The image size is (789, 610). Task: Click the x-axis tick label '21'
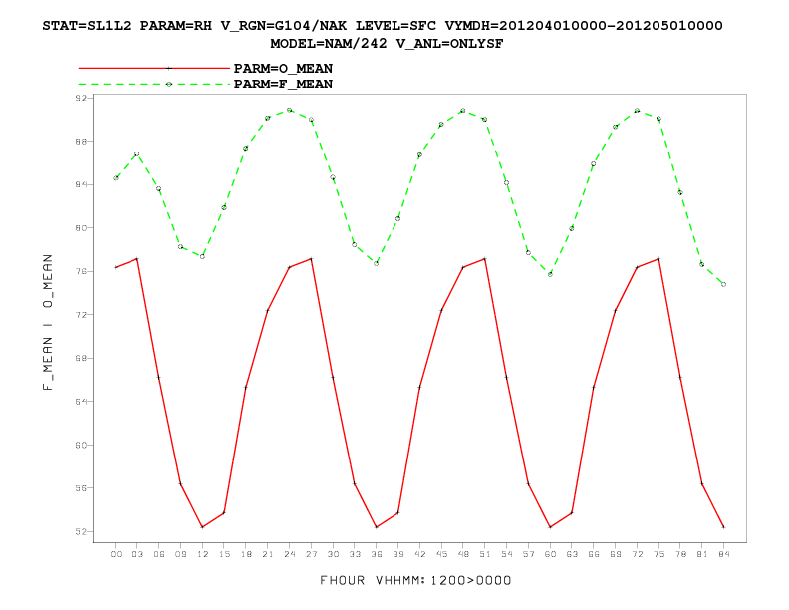(268, 554)
